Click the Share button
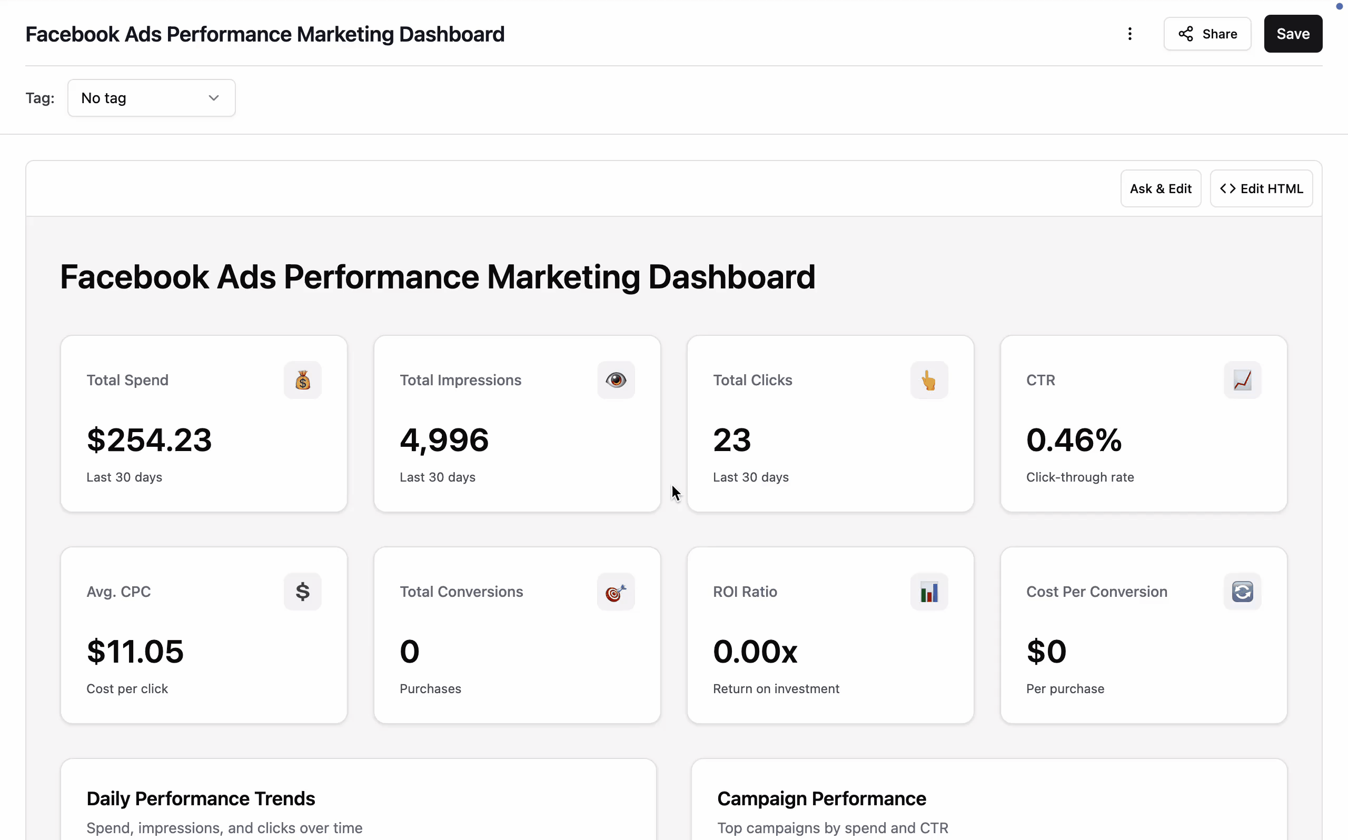1348x840 pixels. click(x=1207, y=34)
